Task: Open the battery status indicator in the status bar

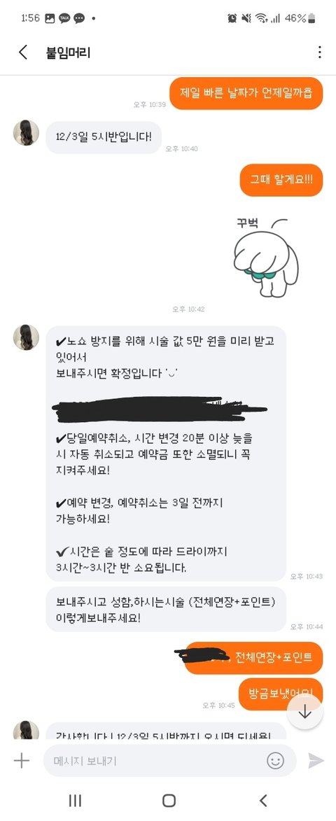Action: click(x=312, y=18)
